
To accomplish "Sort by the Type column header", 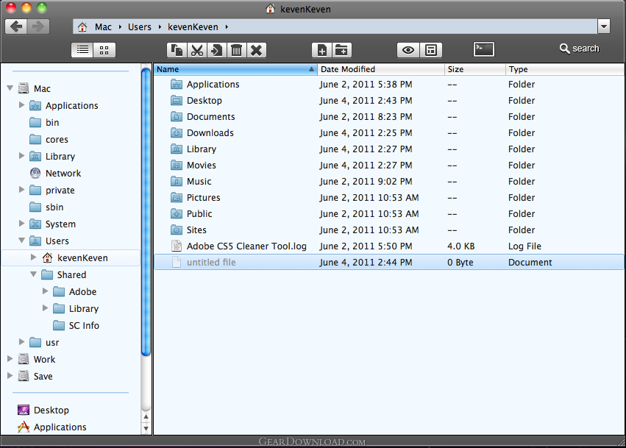I will 564,69.
